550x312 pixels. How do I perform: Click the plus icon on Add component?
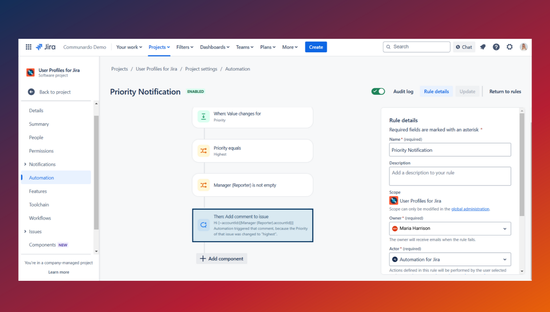coord(203,259)
